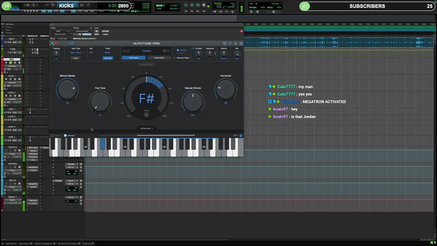Mute the LEAD 2 track

coord(19,96)
